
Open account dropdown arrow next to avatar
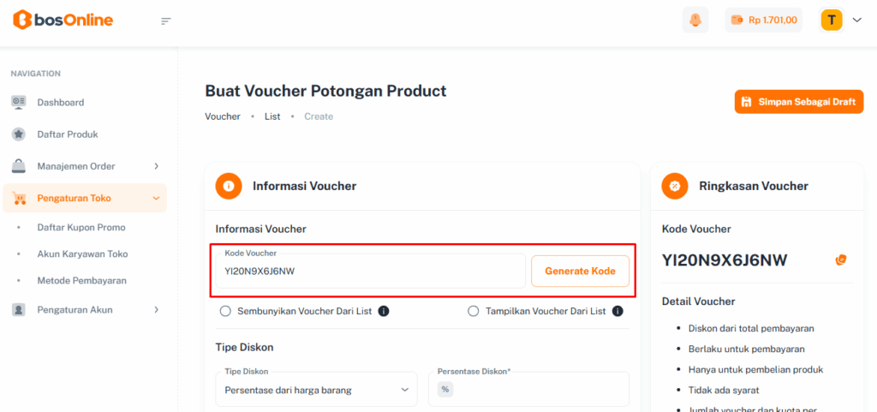pos(856,20)
